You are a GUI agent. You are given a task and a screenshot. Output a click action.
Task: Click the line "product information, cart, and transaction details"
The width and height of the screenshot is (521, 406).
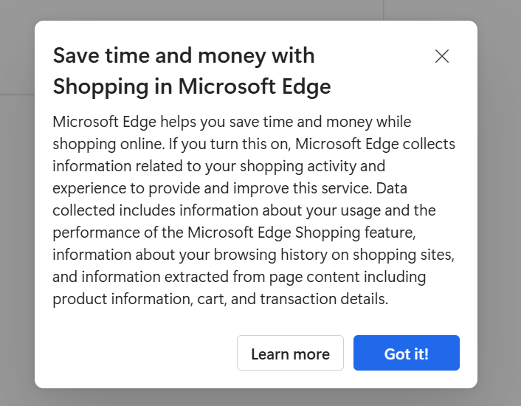tap(221, 299)
